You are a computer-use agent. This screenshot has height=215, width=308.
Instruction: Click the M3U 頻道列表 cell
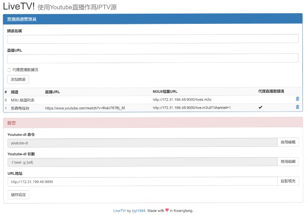[x=23, y=100]
